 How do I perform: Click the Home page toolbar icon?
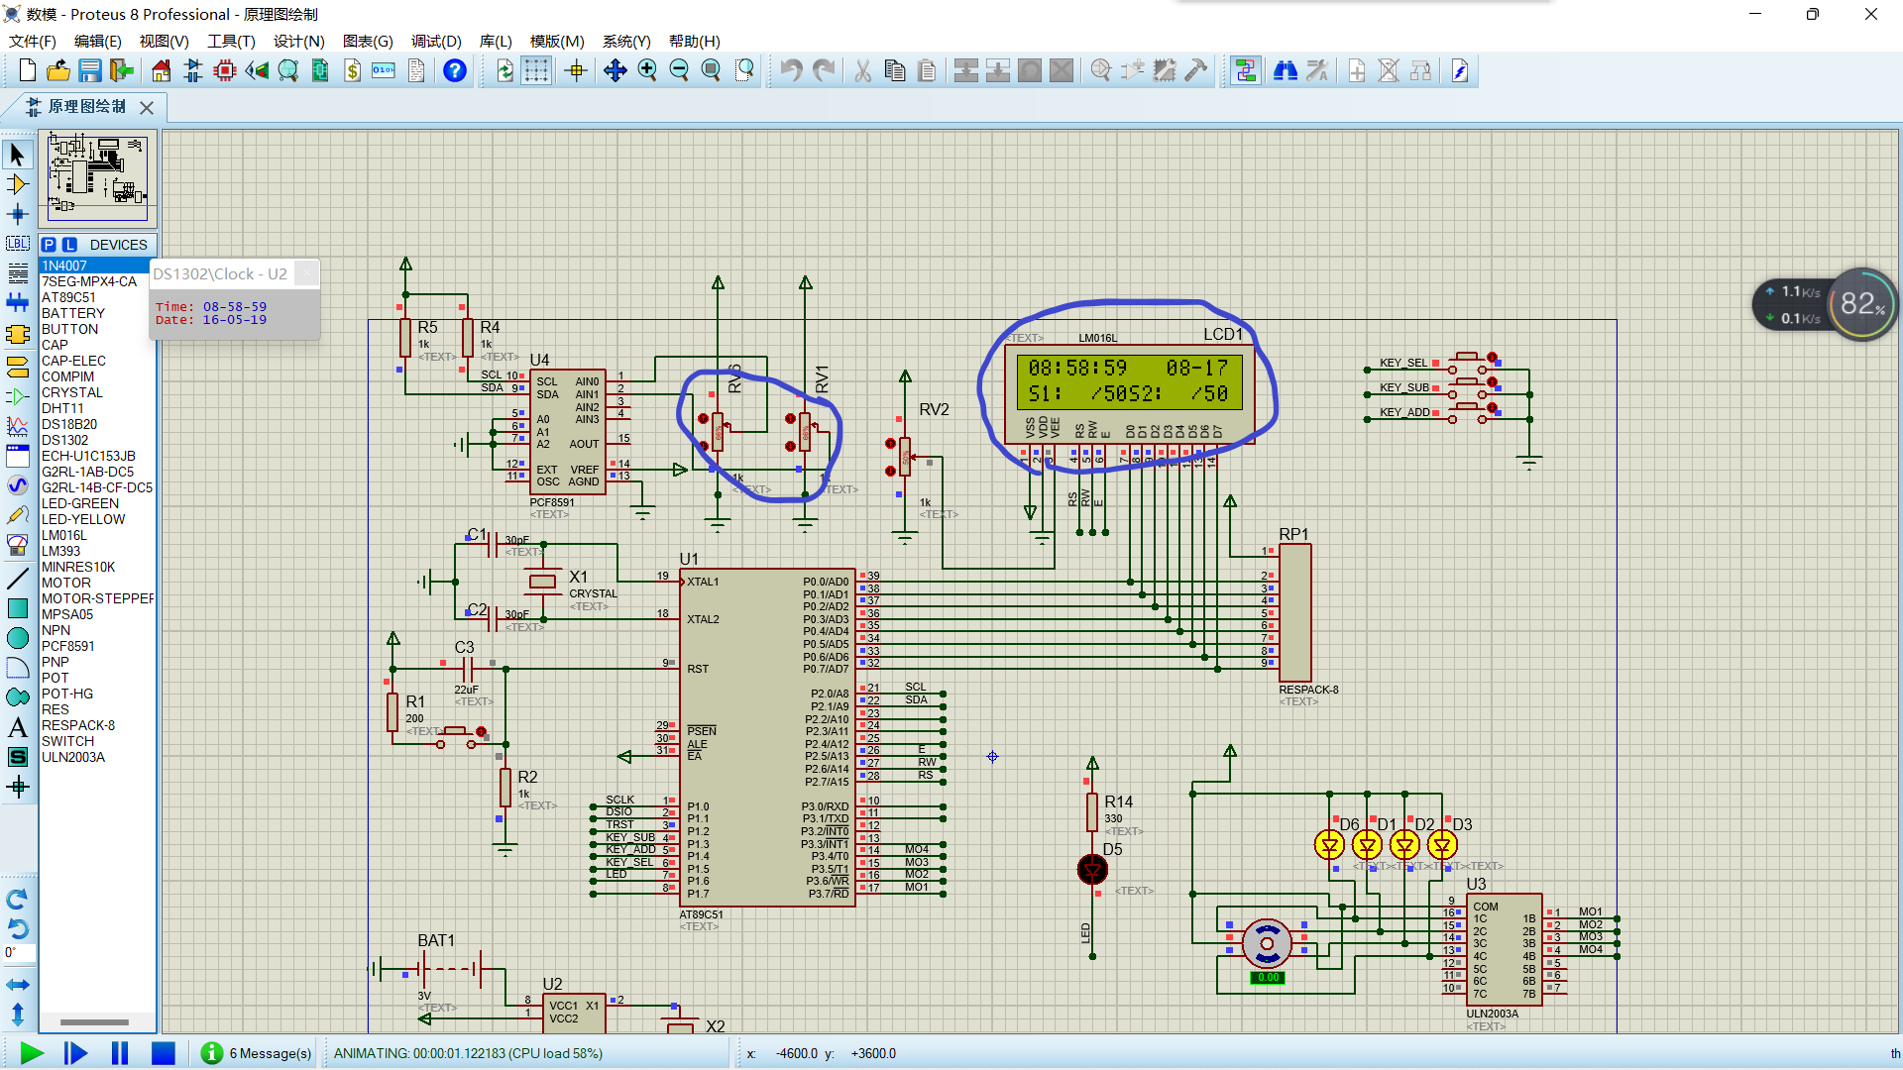(x=162, y=70)
